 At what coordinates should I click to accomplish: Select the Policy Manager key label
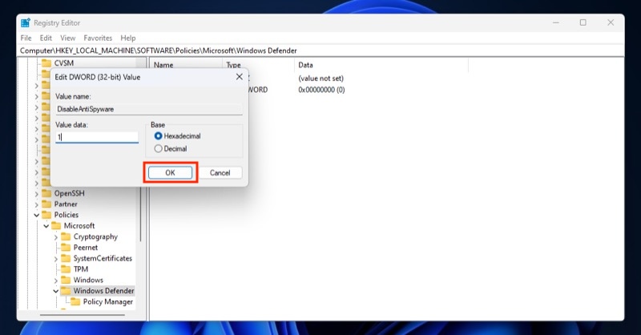point(108,301)
